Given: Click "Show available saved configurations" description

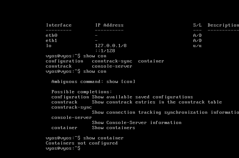Looking at the screenshot, I should point(142,97).
